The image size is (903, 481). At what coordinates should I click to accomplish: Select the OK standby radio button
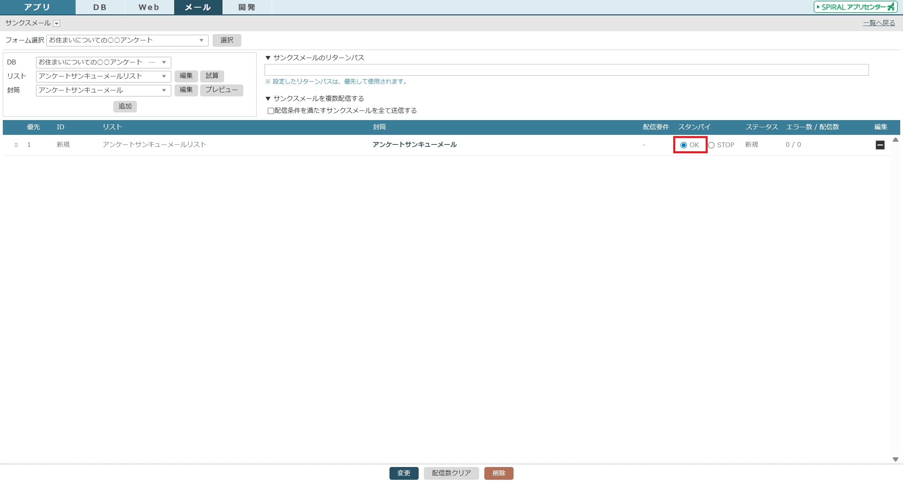pos(684,145)
